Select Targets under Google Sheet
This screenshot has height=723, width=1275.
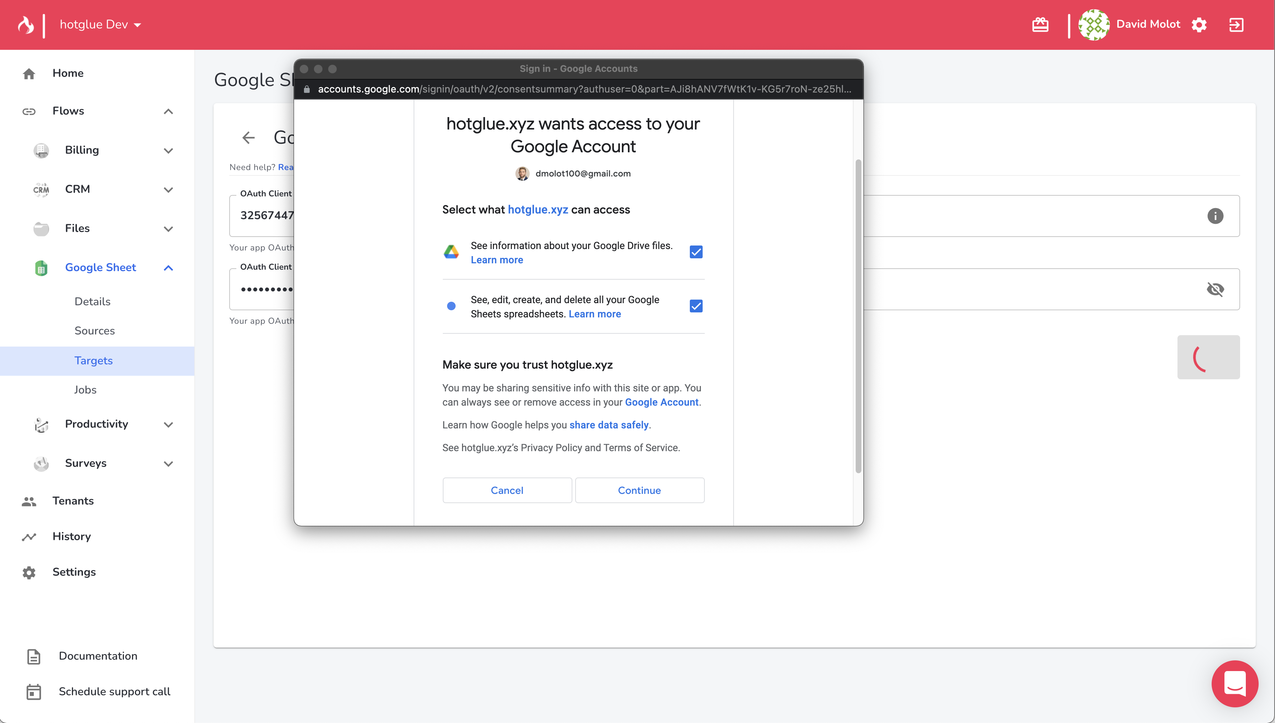pyautogui.click(x=97, y=361)
